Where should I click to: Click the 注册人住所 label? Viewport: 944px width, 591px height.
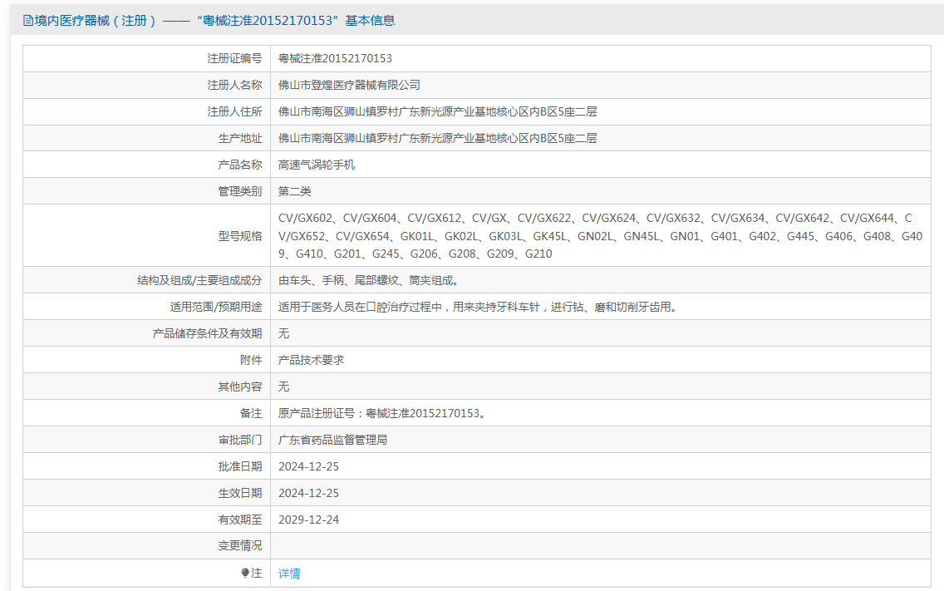[x=235, y=111]
